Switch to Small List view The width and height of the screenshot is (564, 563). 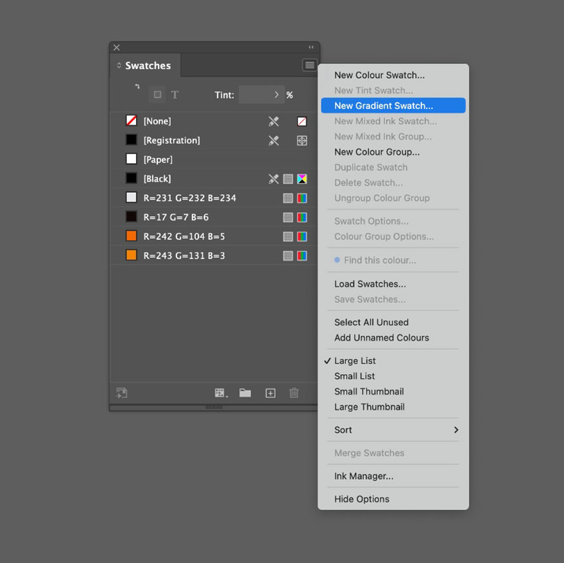tap(393, 376)
